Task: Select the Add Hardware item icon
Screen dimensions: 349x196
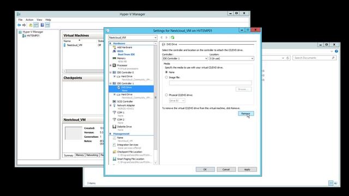Action: point(115,47)
